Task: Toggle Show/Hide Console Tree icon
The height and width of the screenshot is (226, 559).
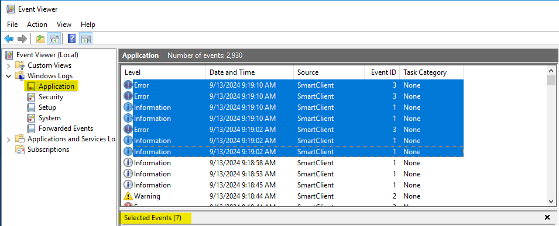Action: click(x=54, y=39)
